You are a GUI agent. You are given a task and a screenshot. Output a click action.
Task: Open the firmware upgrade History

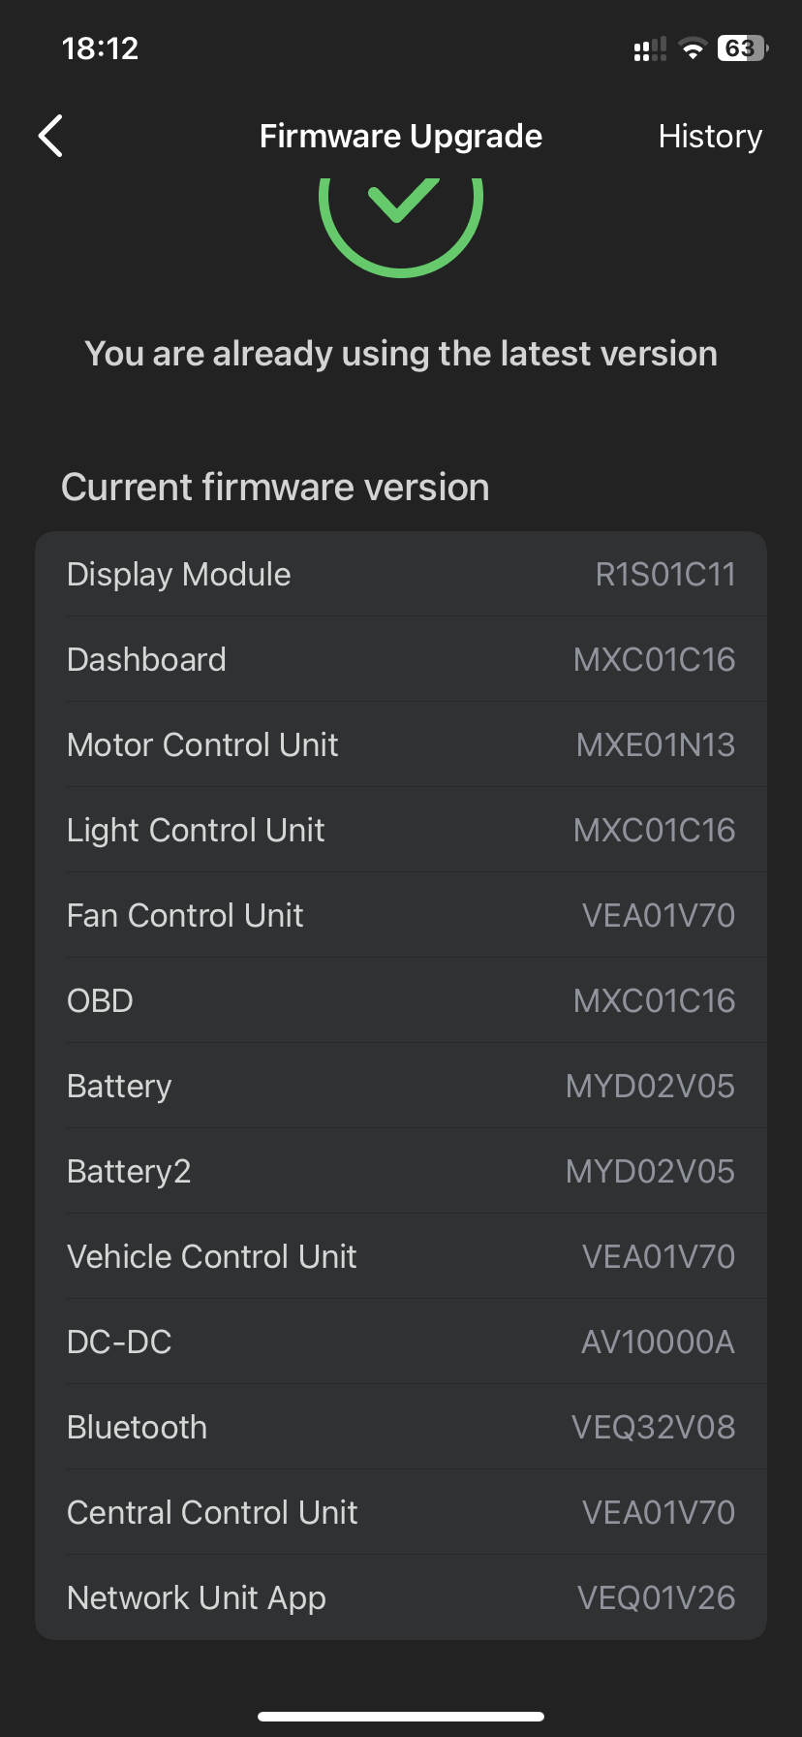pyautogui.click(x=710, y=137)
